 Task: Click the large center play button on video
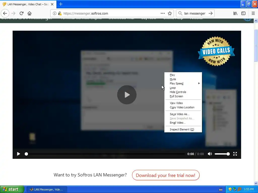click(x=127, y=95)
